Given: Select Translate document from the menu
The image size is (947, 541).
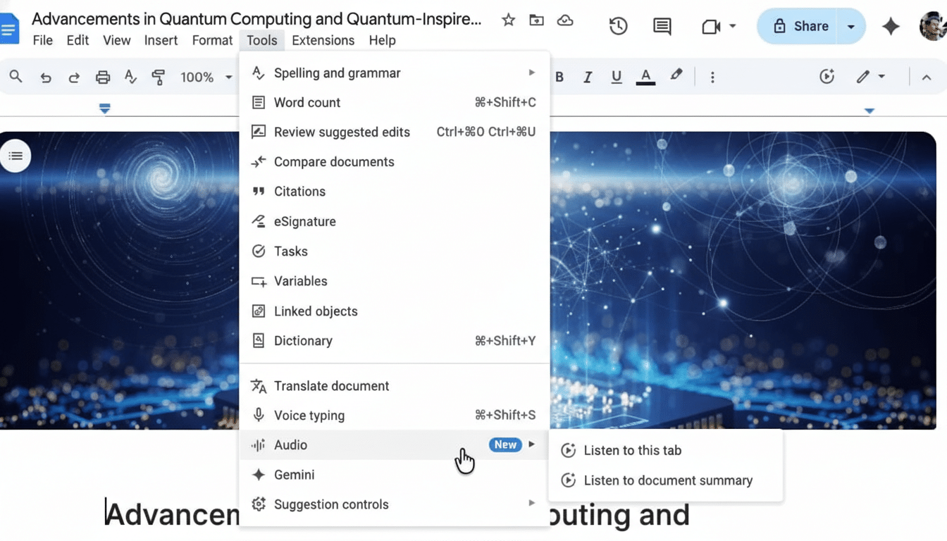Looking at the screenshot, I should (x=331, y=385).
